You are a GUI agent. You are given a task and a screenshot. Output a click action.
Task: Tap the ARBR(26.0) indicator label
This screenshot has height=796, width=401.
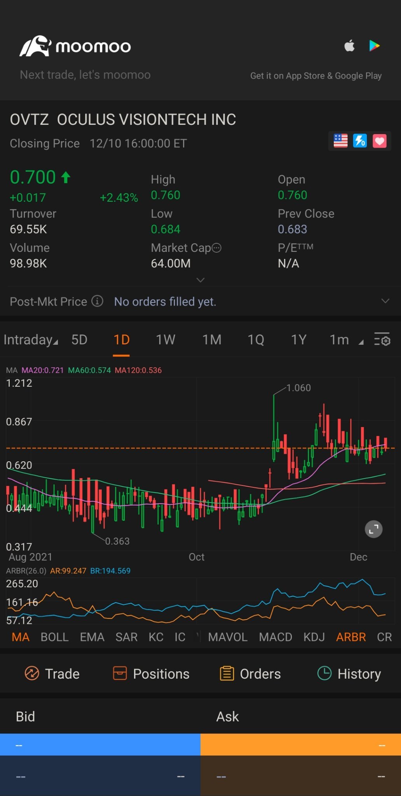pyautogui.click(x=26, y=571)
